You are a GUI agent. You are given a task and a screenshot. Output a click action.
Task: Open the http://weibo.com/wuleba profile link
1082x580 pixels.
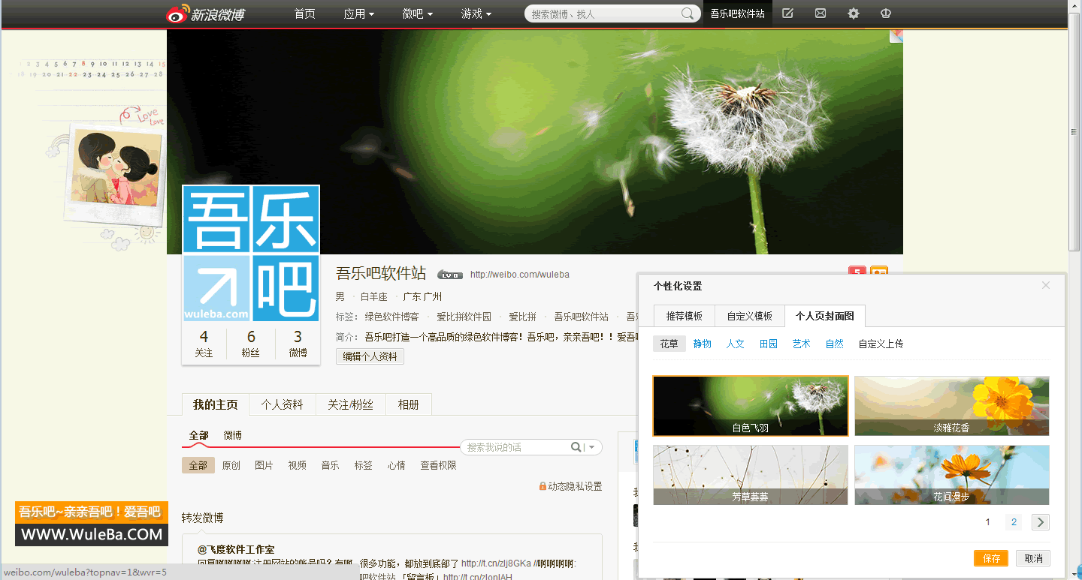pos(520,275)
